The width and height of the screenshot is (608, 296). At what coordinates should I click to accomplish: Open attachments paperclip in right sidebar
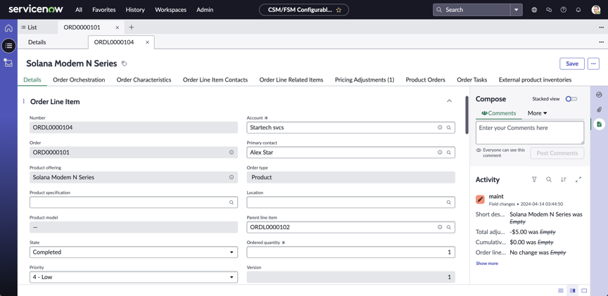[599, 109]
